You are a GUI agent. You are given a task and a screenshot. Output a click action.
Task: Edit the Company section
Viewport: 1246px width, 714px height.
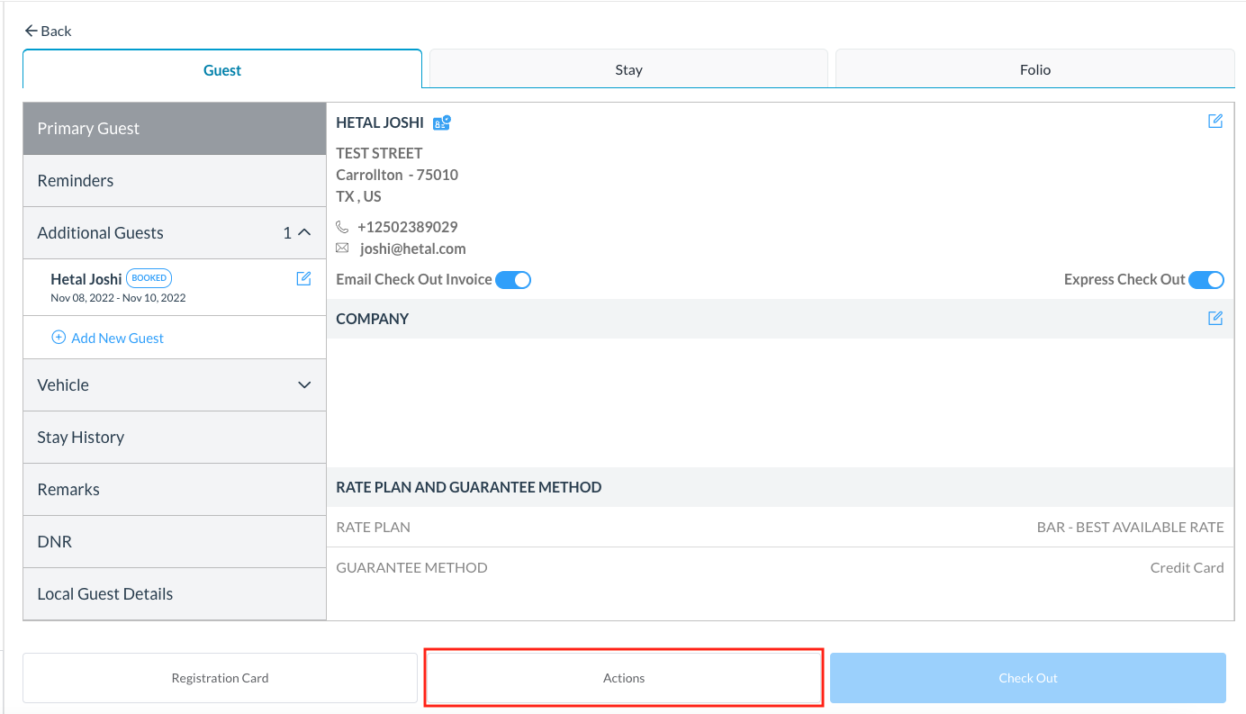[x=1214, y=318]
